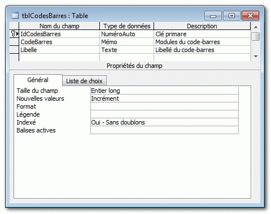Switch to the Général tab
Image resolution: width=271 pixels, height=214 pixels.
(x=38, y=80)
